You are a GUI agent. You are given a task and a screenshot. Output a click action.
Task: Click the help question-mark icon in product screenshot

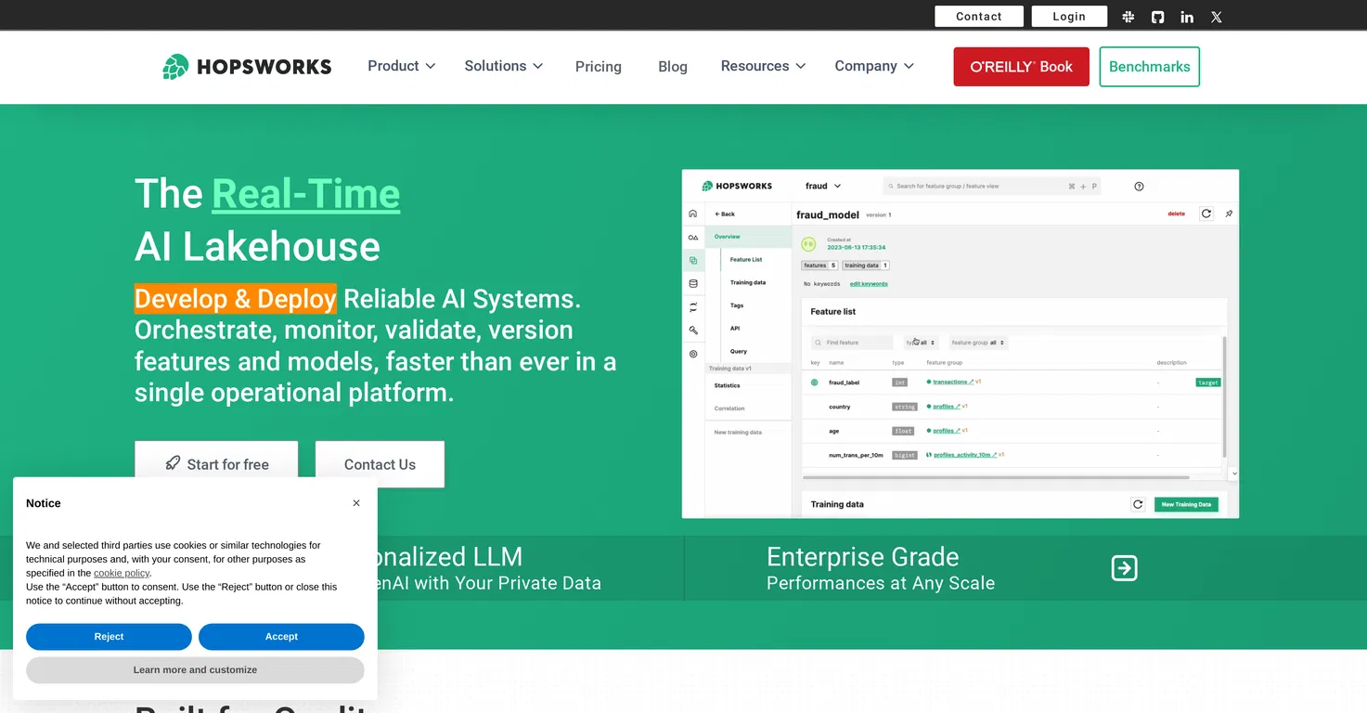tap(1139, 187)
